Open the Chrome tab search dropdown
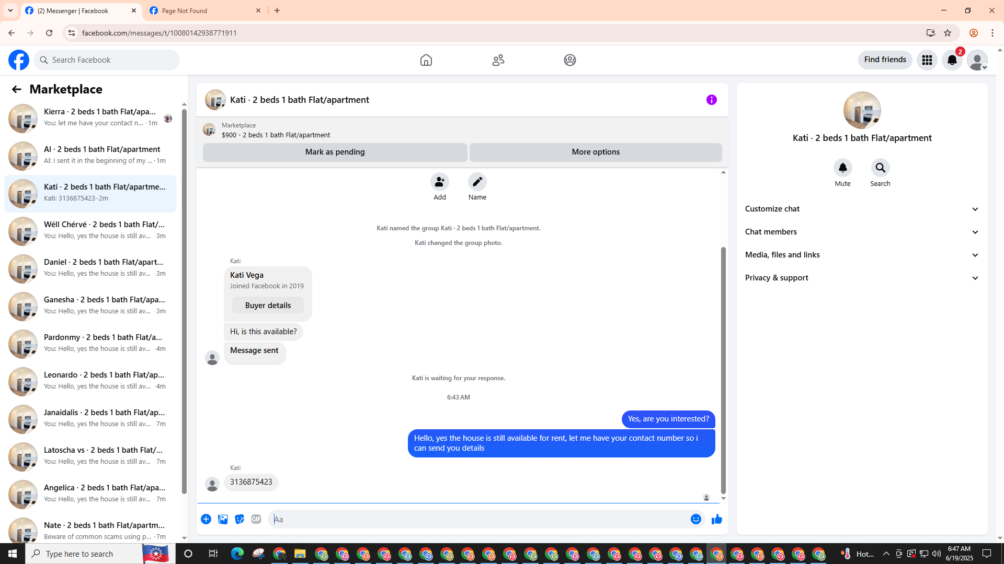 coord(10,10)
